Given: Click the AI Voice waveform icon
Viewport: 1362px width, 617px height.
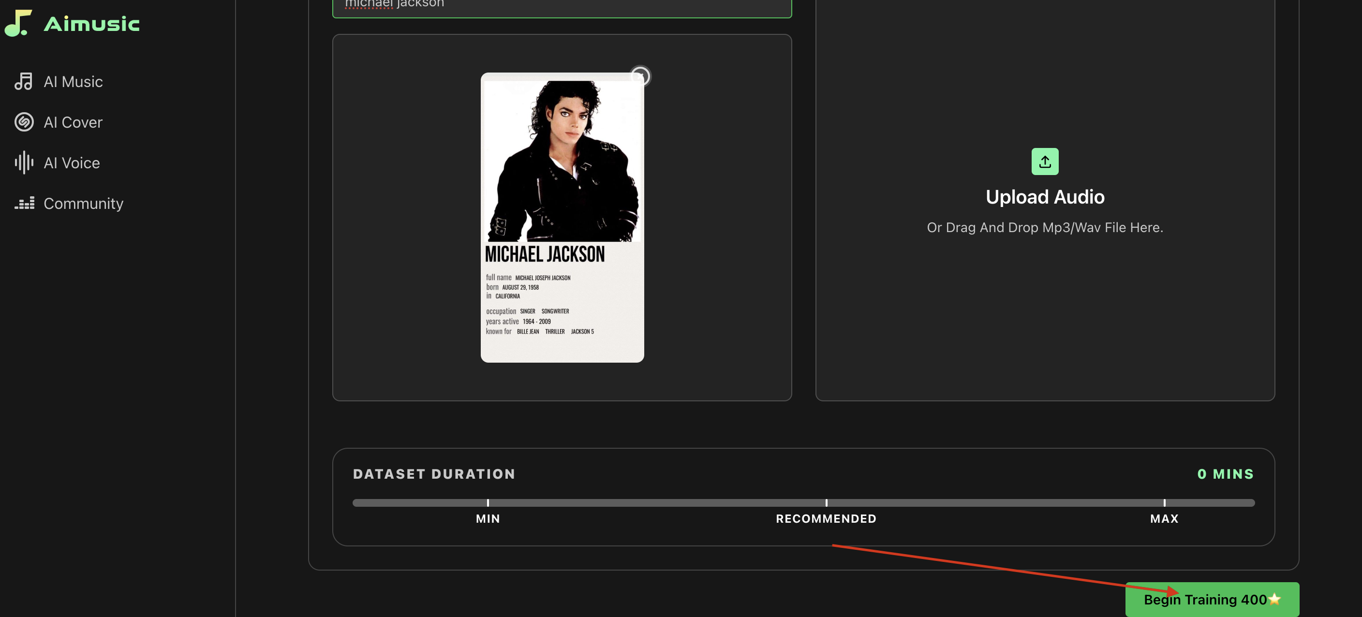Looking at the screenshot, I should click(24, 163).
